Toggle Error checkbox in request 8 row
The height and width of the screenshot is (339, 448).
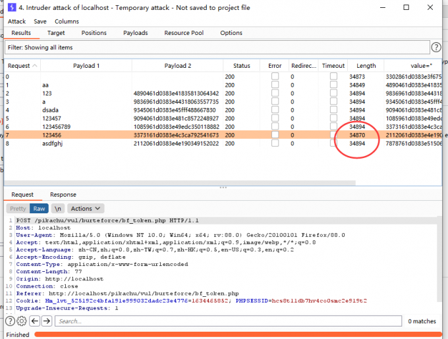(x=275, y=143)
